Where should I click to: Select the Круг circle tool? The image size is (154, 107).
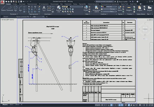(x=16, y=8)
